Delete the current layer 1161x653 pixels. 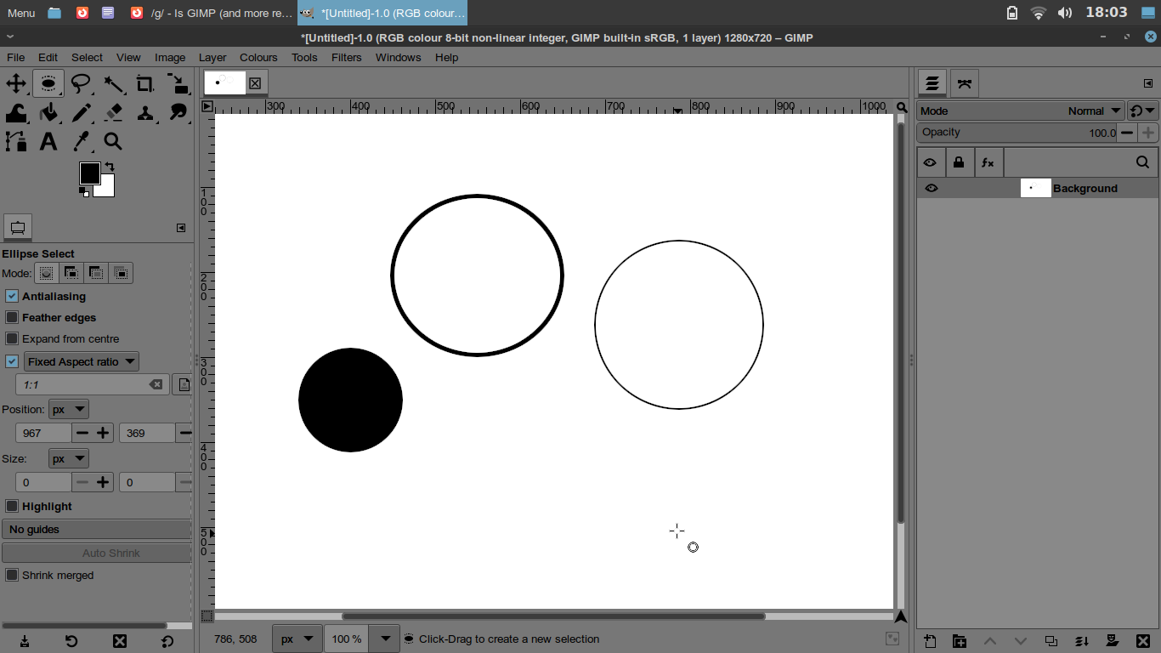pos(1143,641)
